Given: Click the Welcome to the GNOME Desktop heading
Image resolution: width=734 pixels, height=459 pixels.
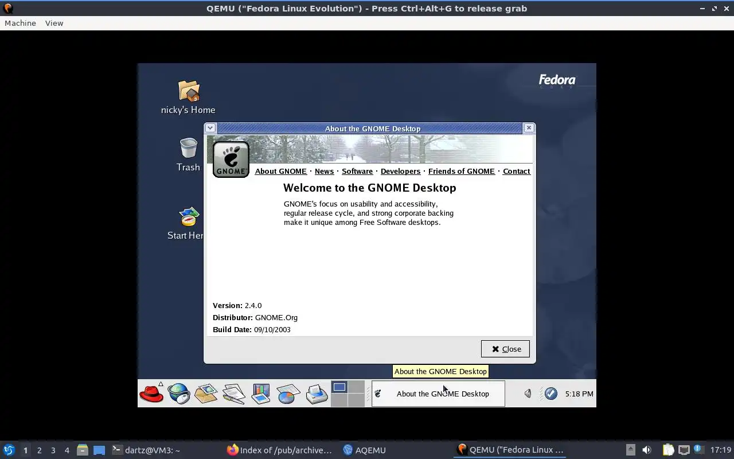Looking at the screenshot, I should pyautogui.click(x=370, y=188).
